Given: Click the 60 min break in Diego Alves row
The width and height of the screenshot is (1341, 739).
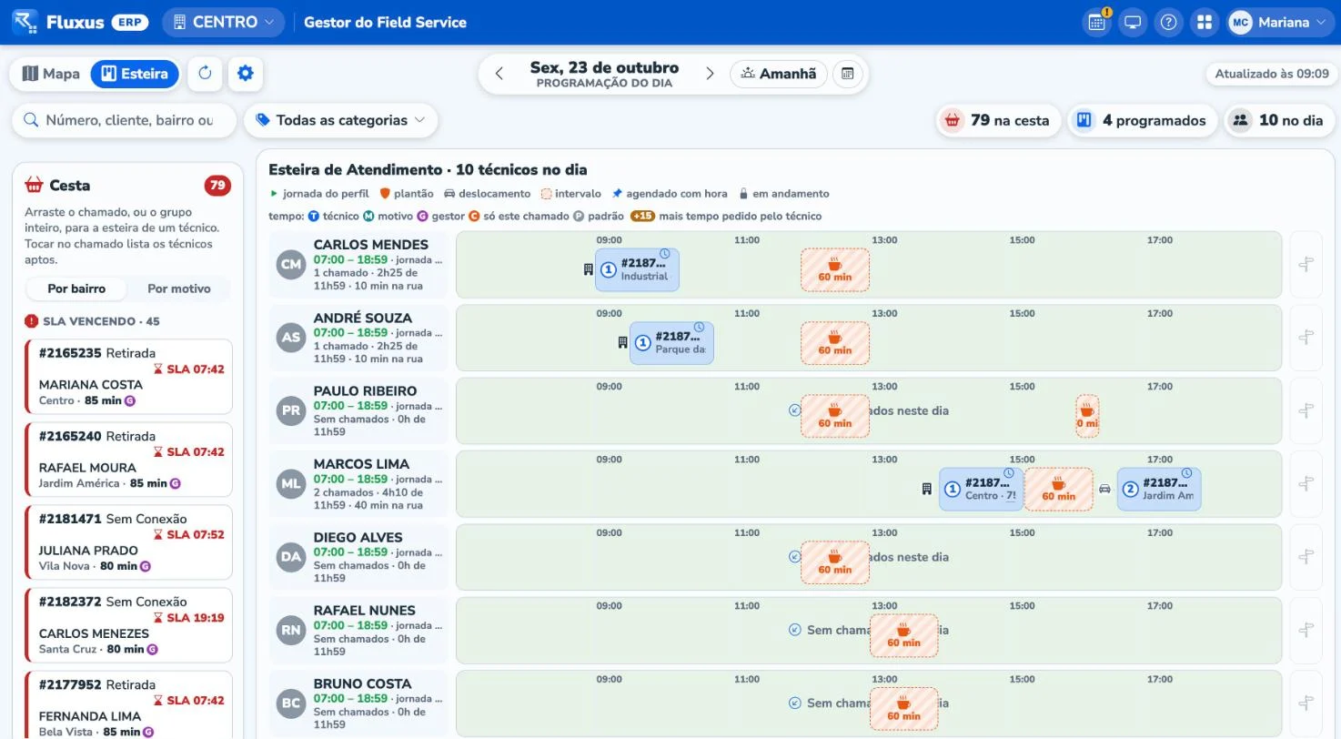Looking at the screenshot, I should 835,562.
